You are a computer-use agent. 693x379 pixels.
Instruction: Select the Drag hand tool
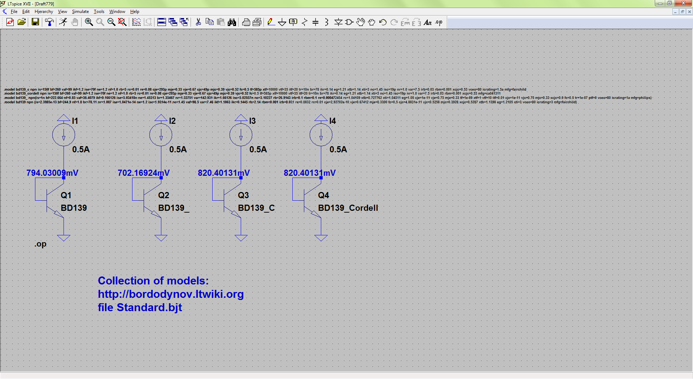pyautogui.click(x=372, y=22)
